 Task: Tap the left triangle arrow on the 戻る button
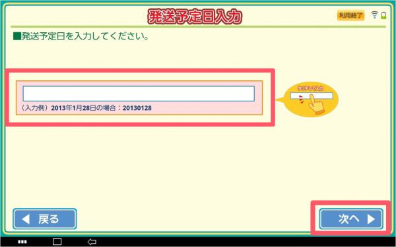point(26,219)
